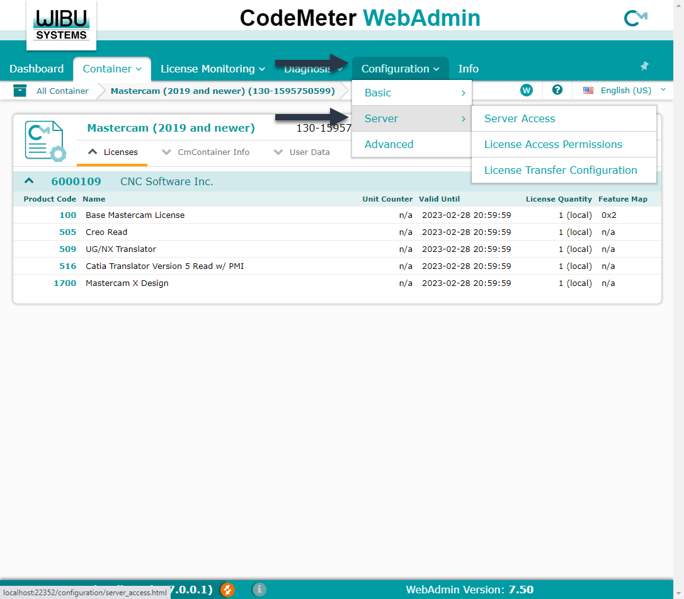Select the Server submenu entry
Image resolution: width=684 pixels, height=599 pixels.
point(411,118)
